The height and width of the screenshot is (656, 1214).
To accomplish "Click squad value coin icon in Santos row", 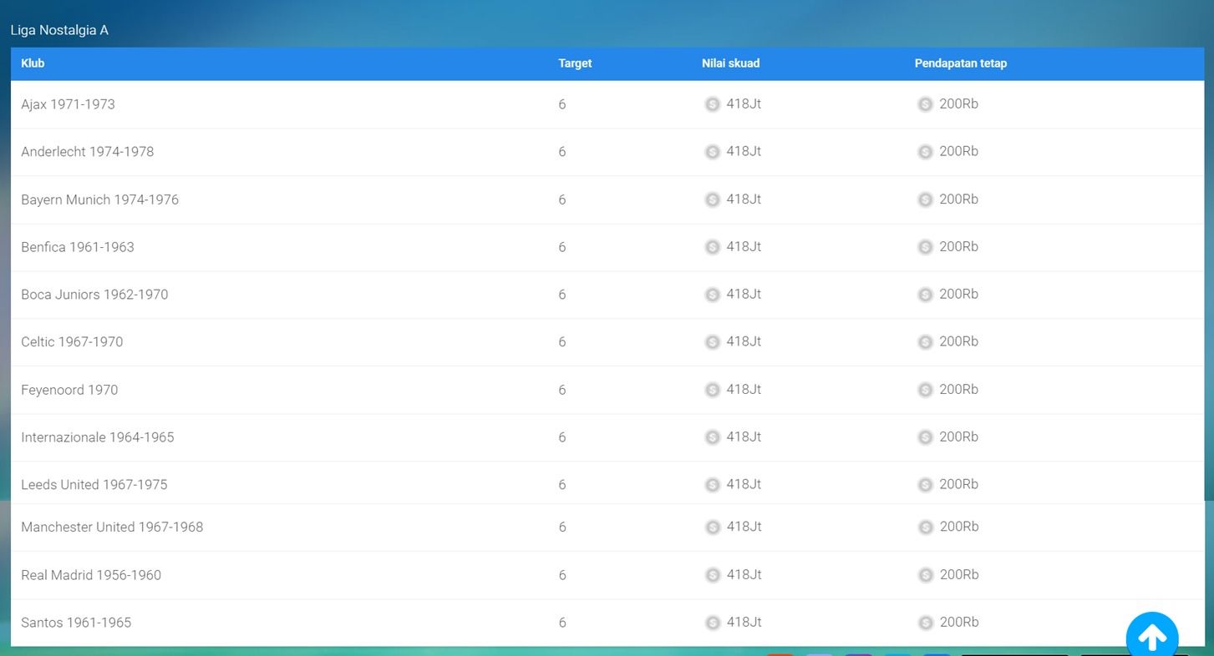I will coord(713,623).
